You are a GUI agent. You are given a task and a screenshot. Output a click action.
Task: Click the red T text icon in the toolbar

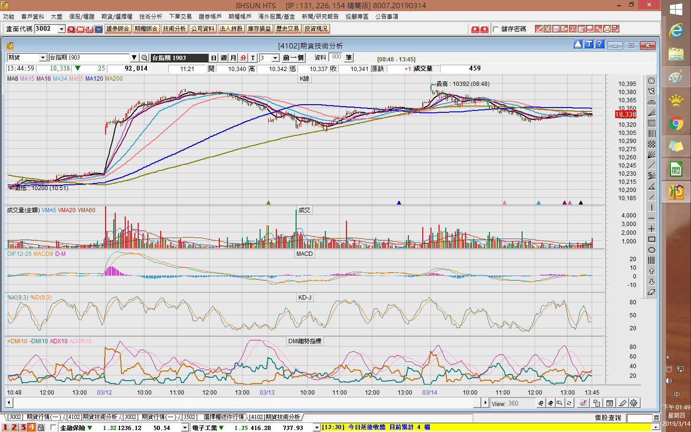pyautogui.click(x=573, y=29)
